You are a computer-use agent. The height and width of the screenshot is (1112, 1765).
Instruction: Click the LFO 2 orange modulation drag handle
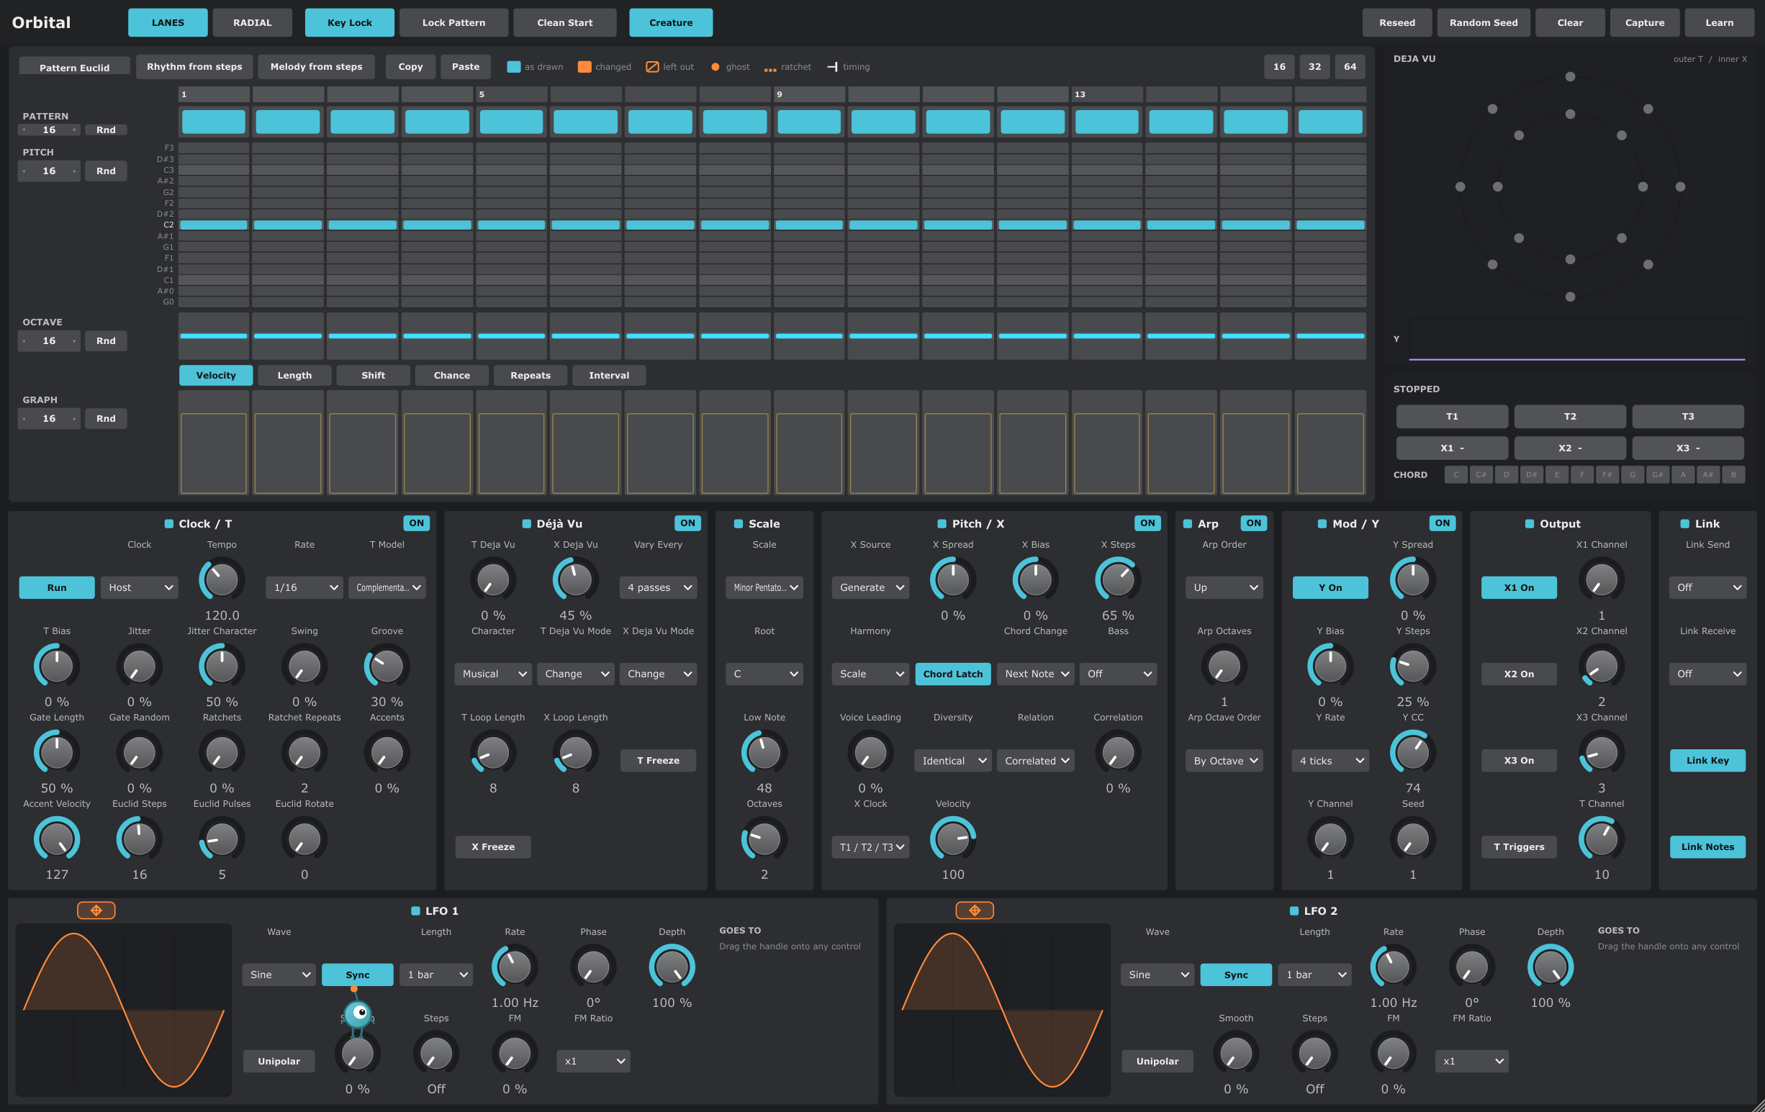[974, 910]
